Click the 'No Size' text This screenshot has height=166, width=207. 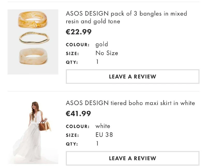pos(107,53)
